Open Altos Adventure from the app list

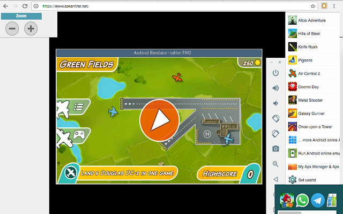313,20
